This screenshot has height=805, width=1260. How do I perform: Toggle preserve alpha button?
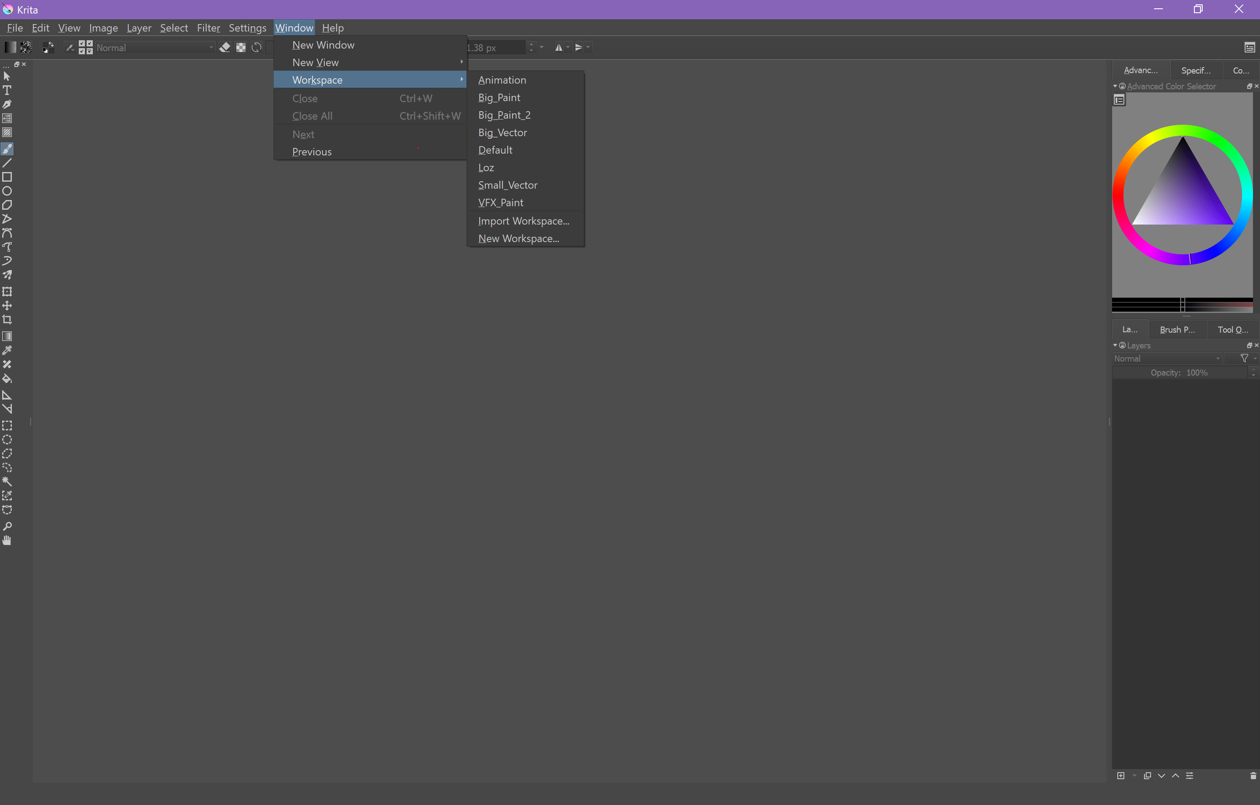click(241, 48)
